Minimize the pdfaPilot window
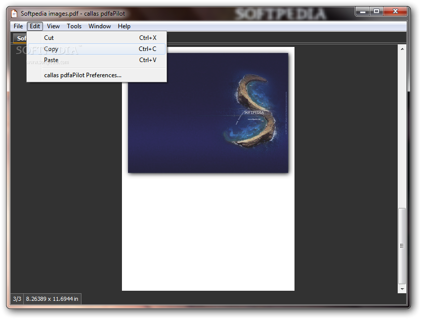Viewport: 421px width, 319px height. click(363, 12)
